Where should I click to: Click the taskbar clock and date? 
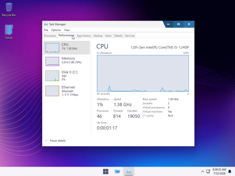pos(219,171)
